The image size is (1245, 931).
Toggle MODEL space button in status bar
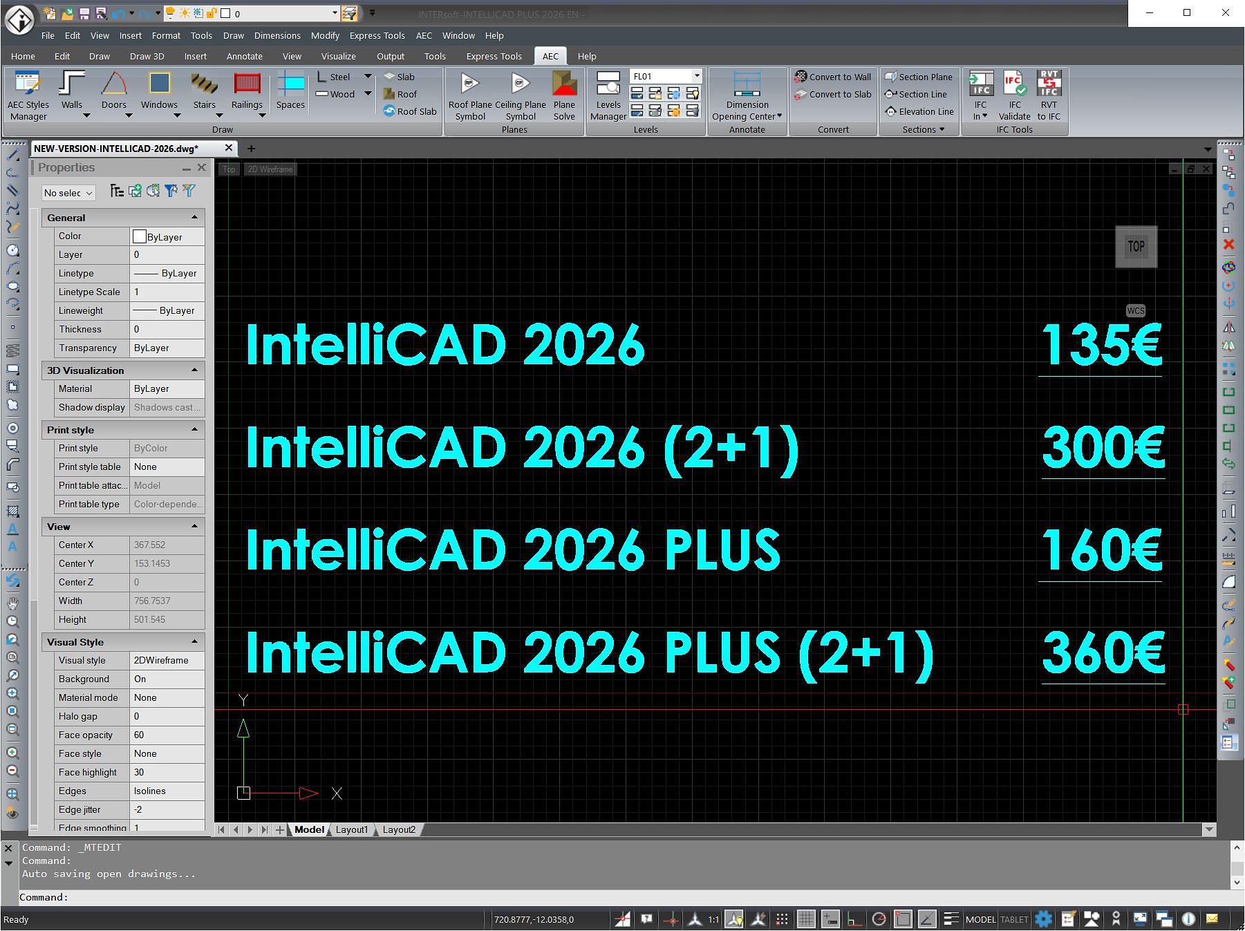pos(980,919)
